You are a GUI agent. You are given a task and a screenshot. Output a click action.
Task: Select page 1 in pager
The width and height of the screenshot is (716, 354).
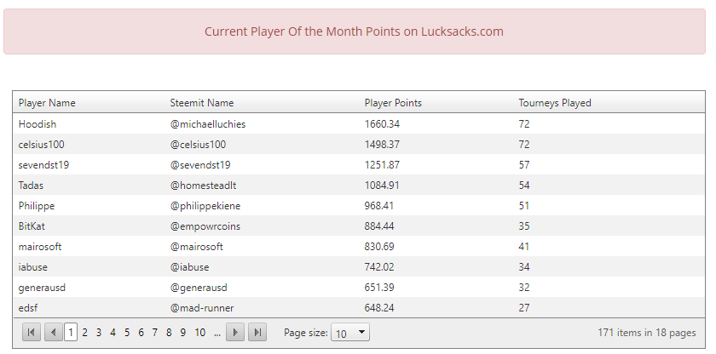click(x=71, y=333)
